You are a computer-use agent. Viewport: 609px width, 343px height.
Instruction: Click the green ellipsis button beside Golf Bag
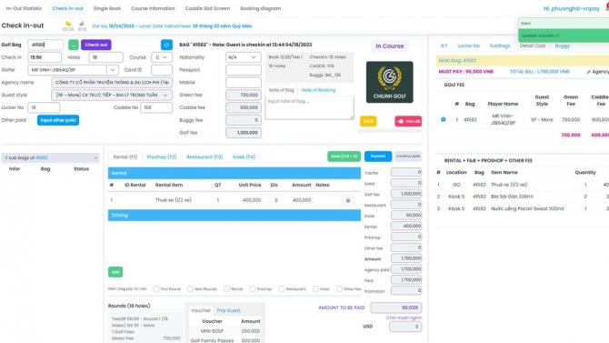(74, 45)
